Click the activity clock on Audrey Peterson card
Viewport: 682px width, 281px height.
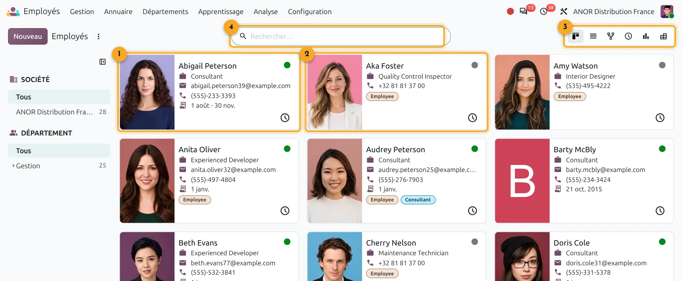pos(472,211)
